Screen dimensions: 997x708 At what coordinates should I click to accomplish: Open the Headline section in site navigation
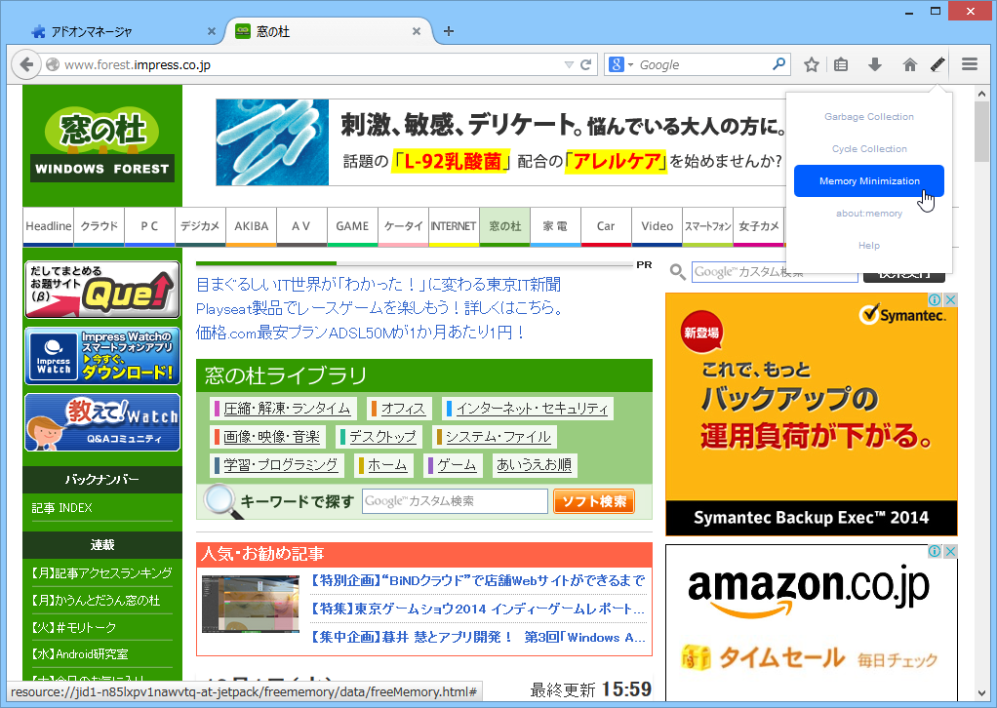pos(48,226)
